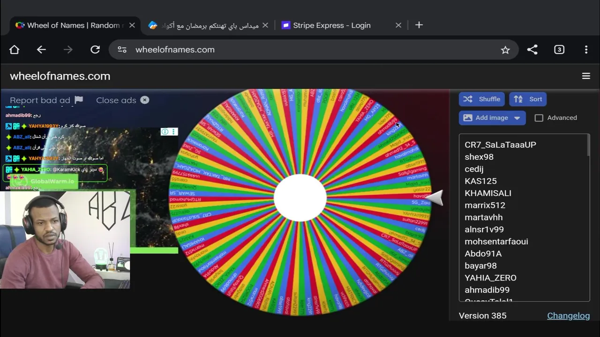
Task: Click YAHIA_ZERO highlighted chat message
Action: pyautogui.click(x=55, y=173)
